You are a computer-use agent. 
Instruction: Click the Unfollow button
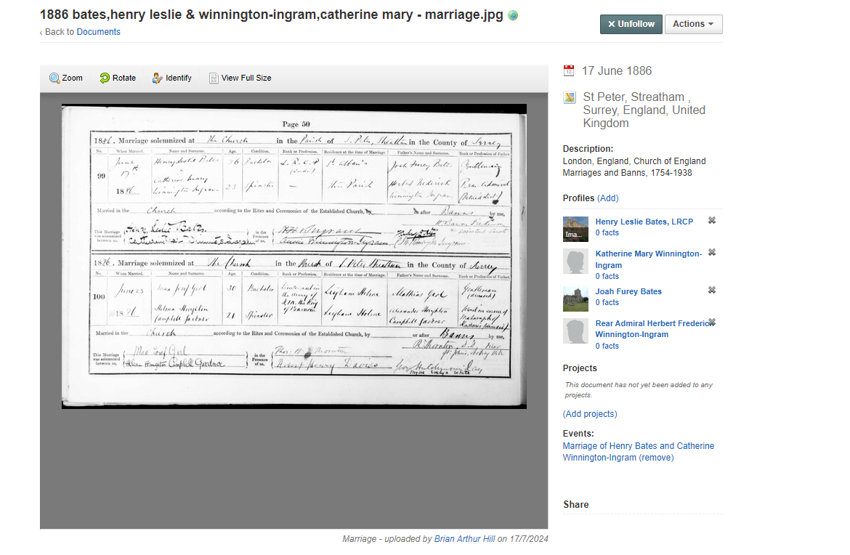pyautogui.click(x=631, y=24)
